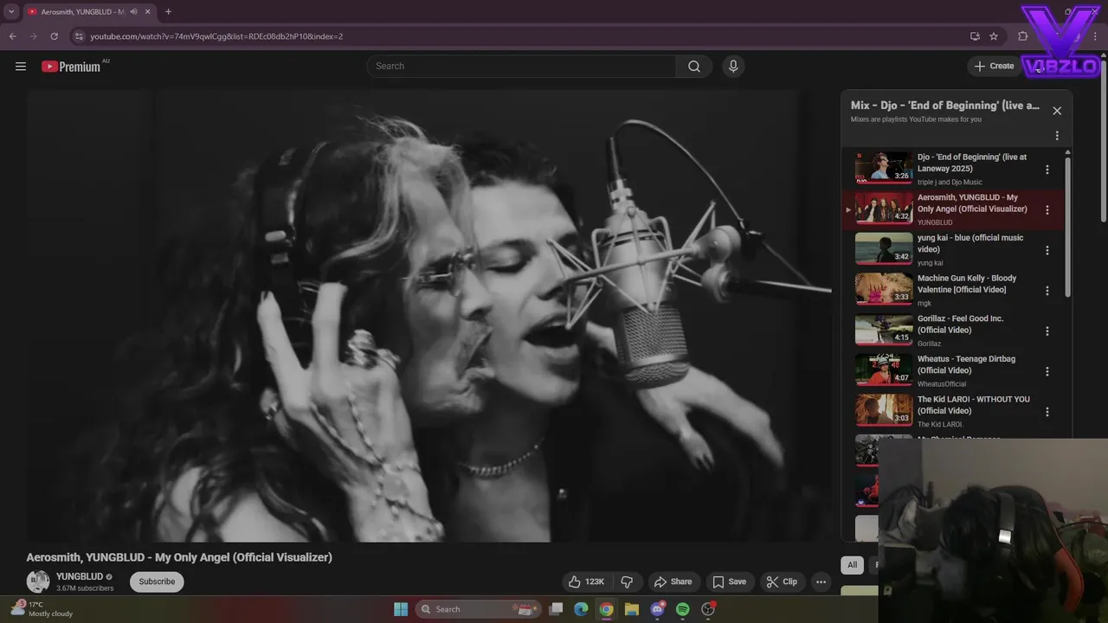Open options for Machine Gun Kelly Bloody Valentine
The width and height of the screenshot is (1108, 623).
[x=1047, y=291]
